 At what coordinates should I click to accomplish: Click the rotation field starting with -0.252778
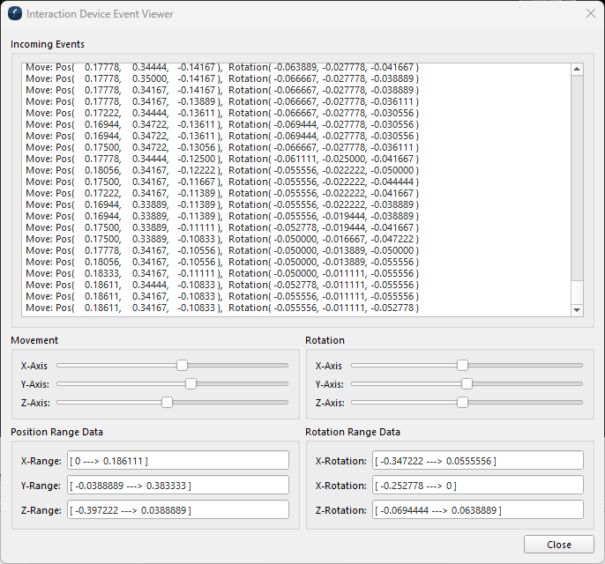tap(476, 486)
